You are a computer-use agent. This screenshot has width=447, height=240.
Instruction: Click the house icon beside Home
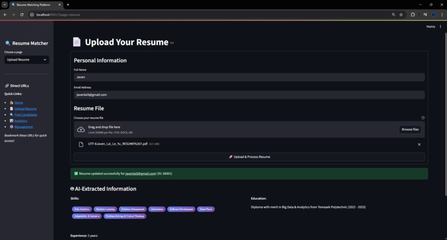[12, 103]
